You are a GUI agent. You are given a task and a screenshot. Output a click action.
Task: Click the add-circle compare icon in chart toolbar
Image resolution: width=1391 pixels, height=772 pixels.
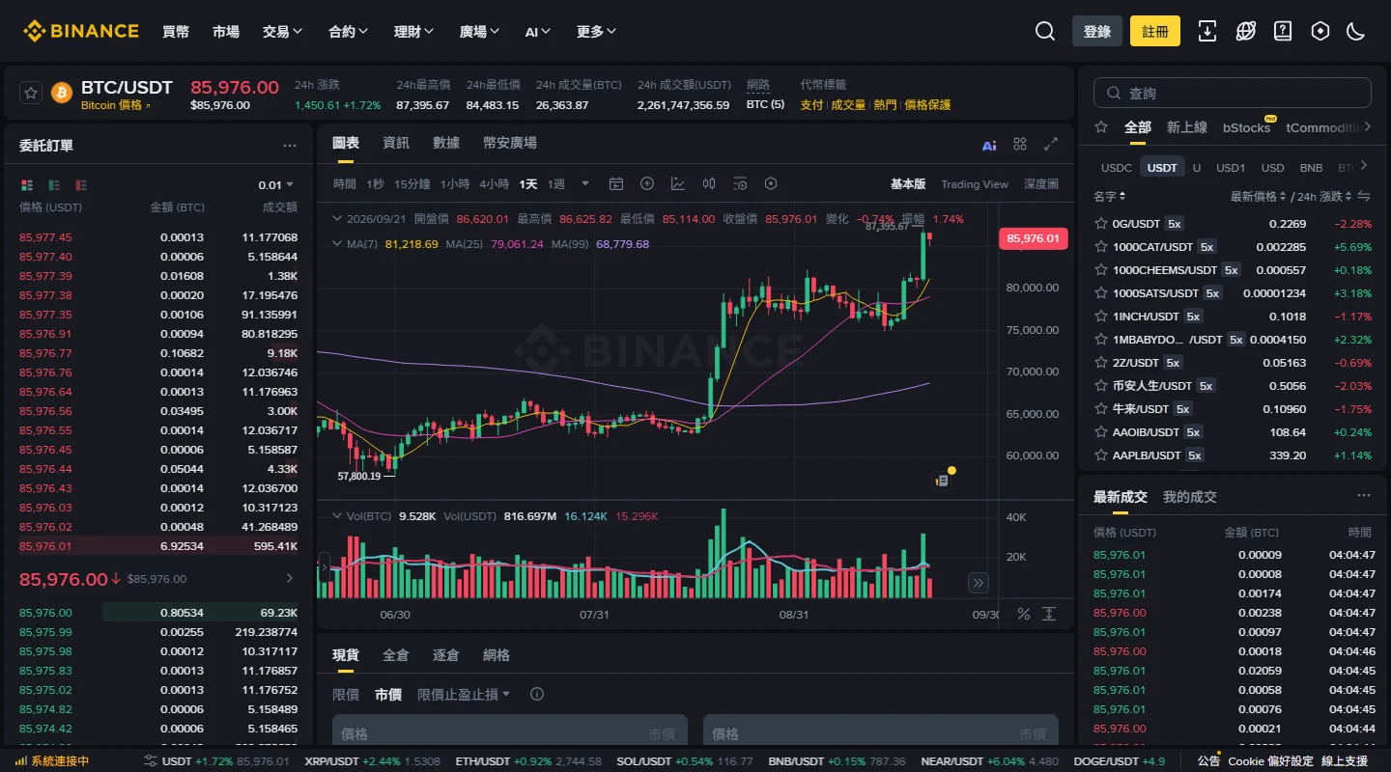coord(647,183)
